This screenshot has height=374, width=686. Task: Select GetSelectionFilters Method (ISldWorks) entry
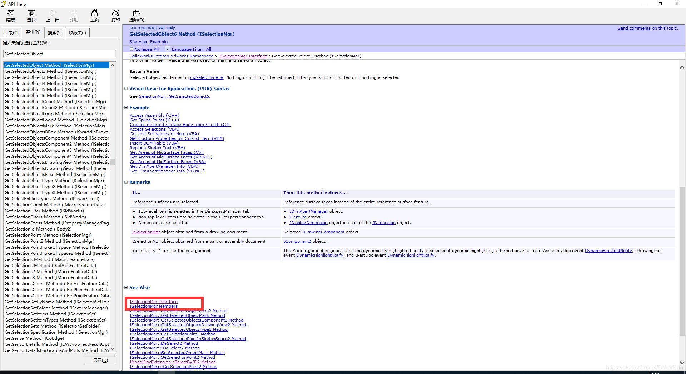coord(45,217)
